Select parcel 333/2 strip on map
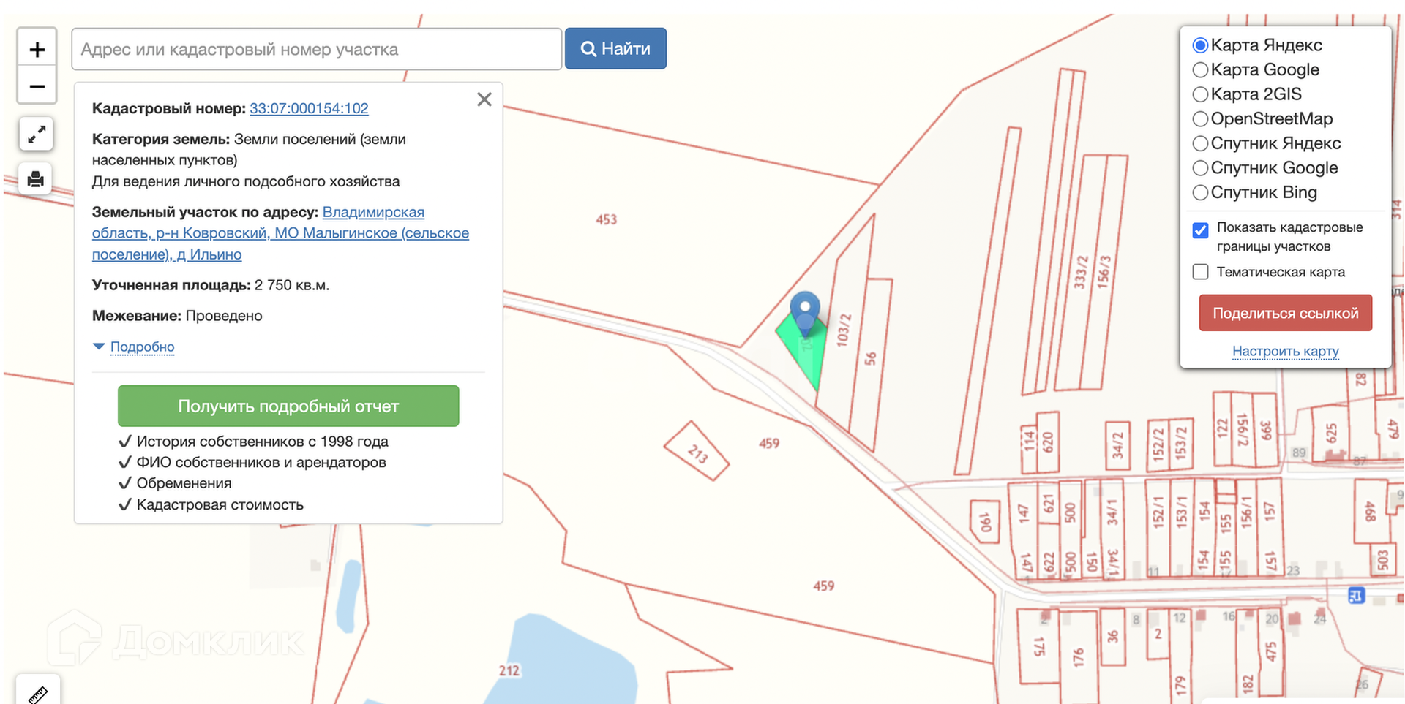Image resolution: width=1405 pixels, height=704 pixels. coord(1081,272)
